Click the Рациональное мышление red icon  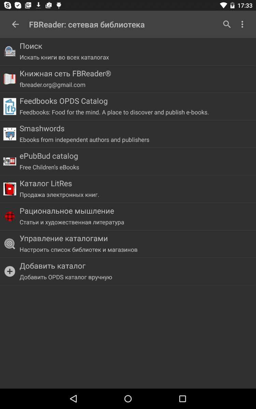[x=10, y=216]
